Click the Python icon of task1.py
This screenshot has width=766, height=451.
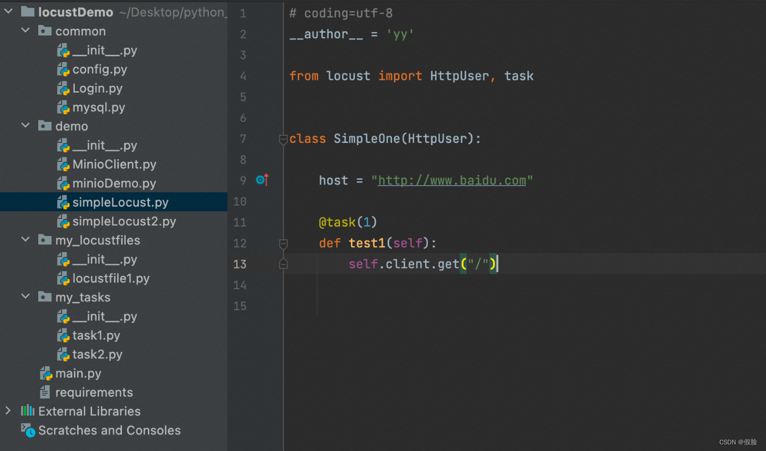(63, 335)
